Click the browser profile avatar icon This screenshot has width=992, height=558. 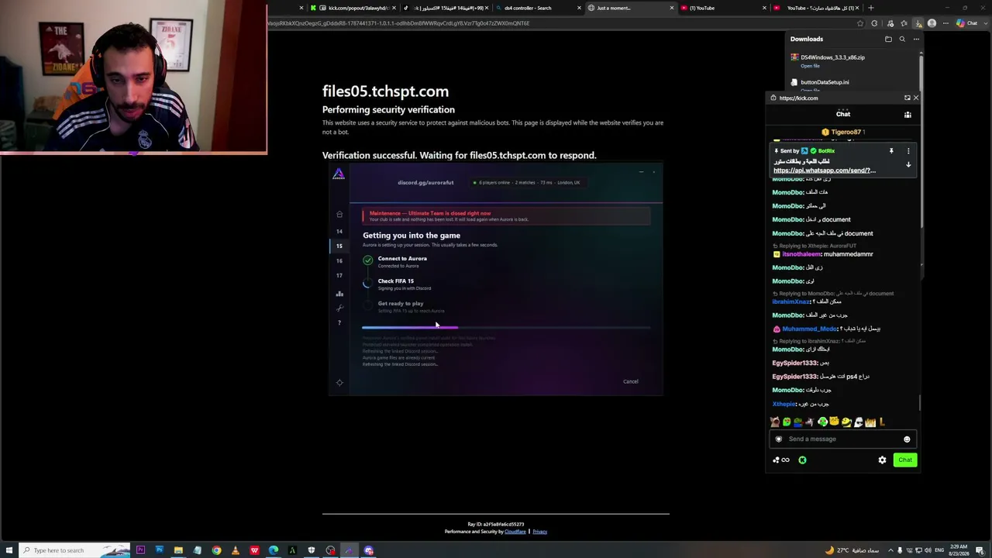[932, 23]
